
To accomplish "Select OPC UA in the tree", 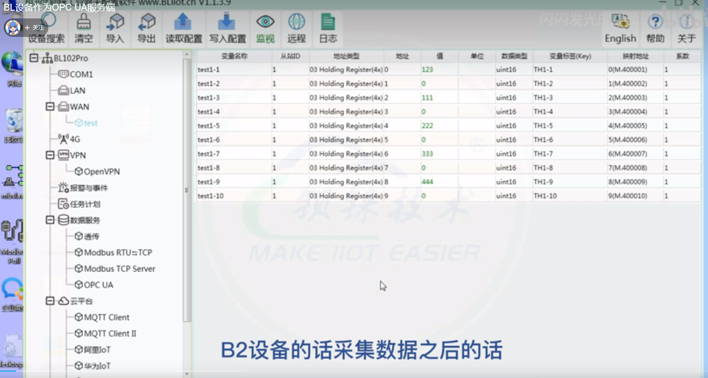I will pos(98,285).
